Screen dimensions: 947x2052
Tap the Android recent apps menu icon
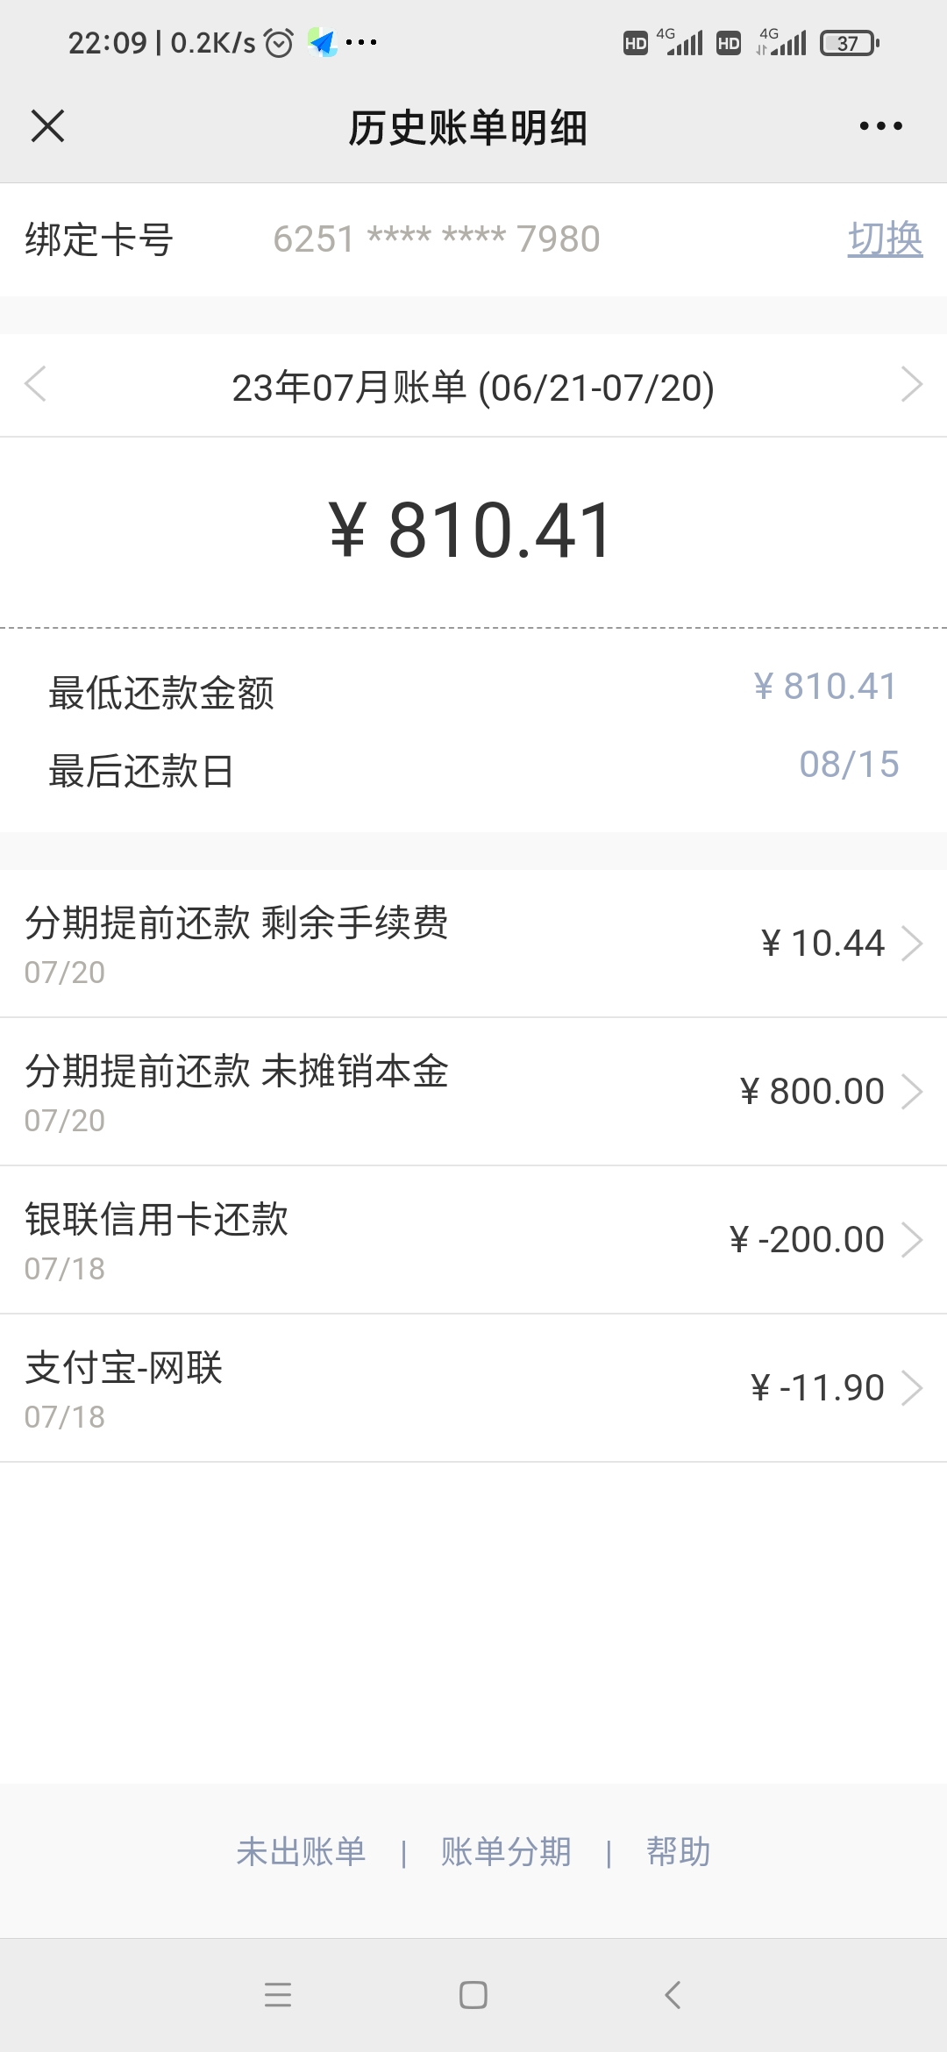pyautogui.click(x=278, y=1995)
